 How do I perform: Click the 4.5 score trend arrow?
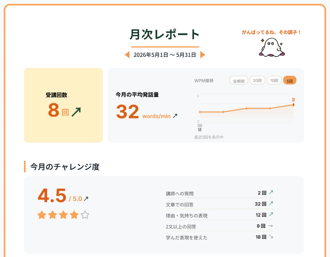86,199
